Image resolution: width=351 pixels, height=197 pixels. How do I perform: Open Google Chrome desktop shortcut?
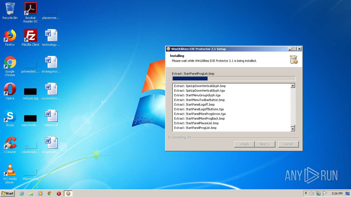10,66
